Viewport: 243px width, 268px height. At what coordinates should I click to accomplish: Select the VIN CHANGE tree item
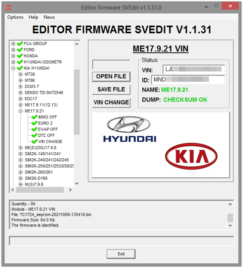click(x=50, y=141)
